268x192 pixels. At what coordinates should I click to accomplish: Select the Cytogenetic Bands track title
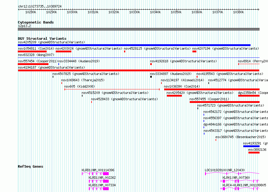(36, 22)
